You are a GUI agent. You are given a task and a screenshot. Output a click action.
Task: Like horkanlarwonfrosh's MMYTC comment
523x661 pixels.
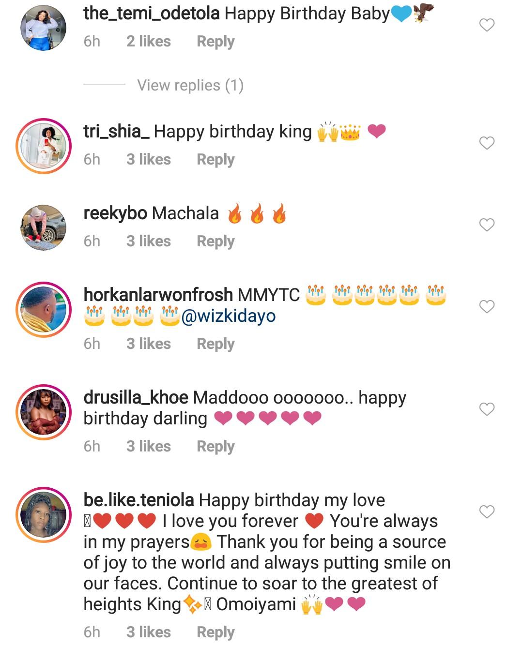click(487, 306)
